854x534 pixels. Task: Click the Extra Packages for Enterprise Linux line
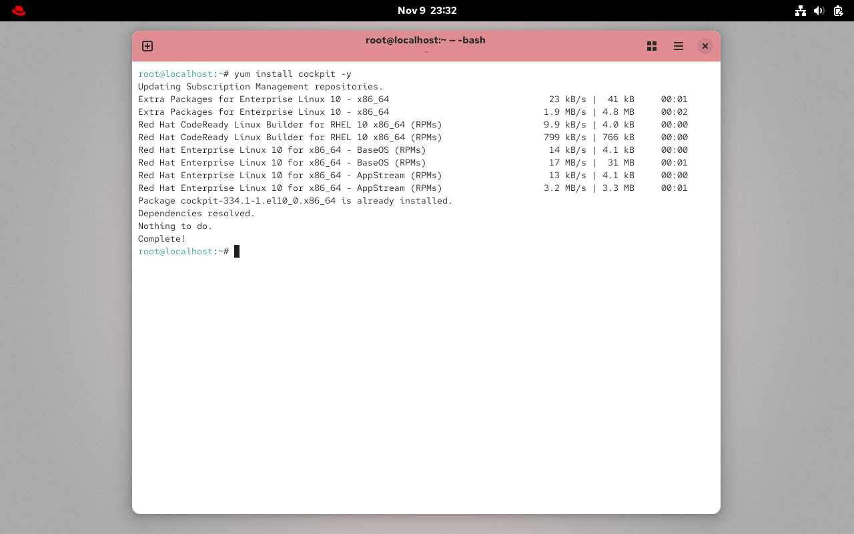point(264,99)
